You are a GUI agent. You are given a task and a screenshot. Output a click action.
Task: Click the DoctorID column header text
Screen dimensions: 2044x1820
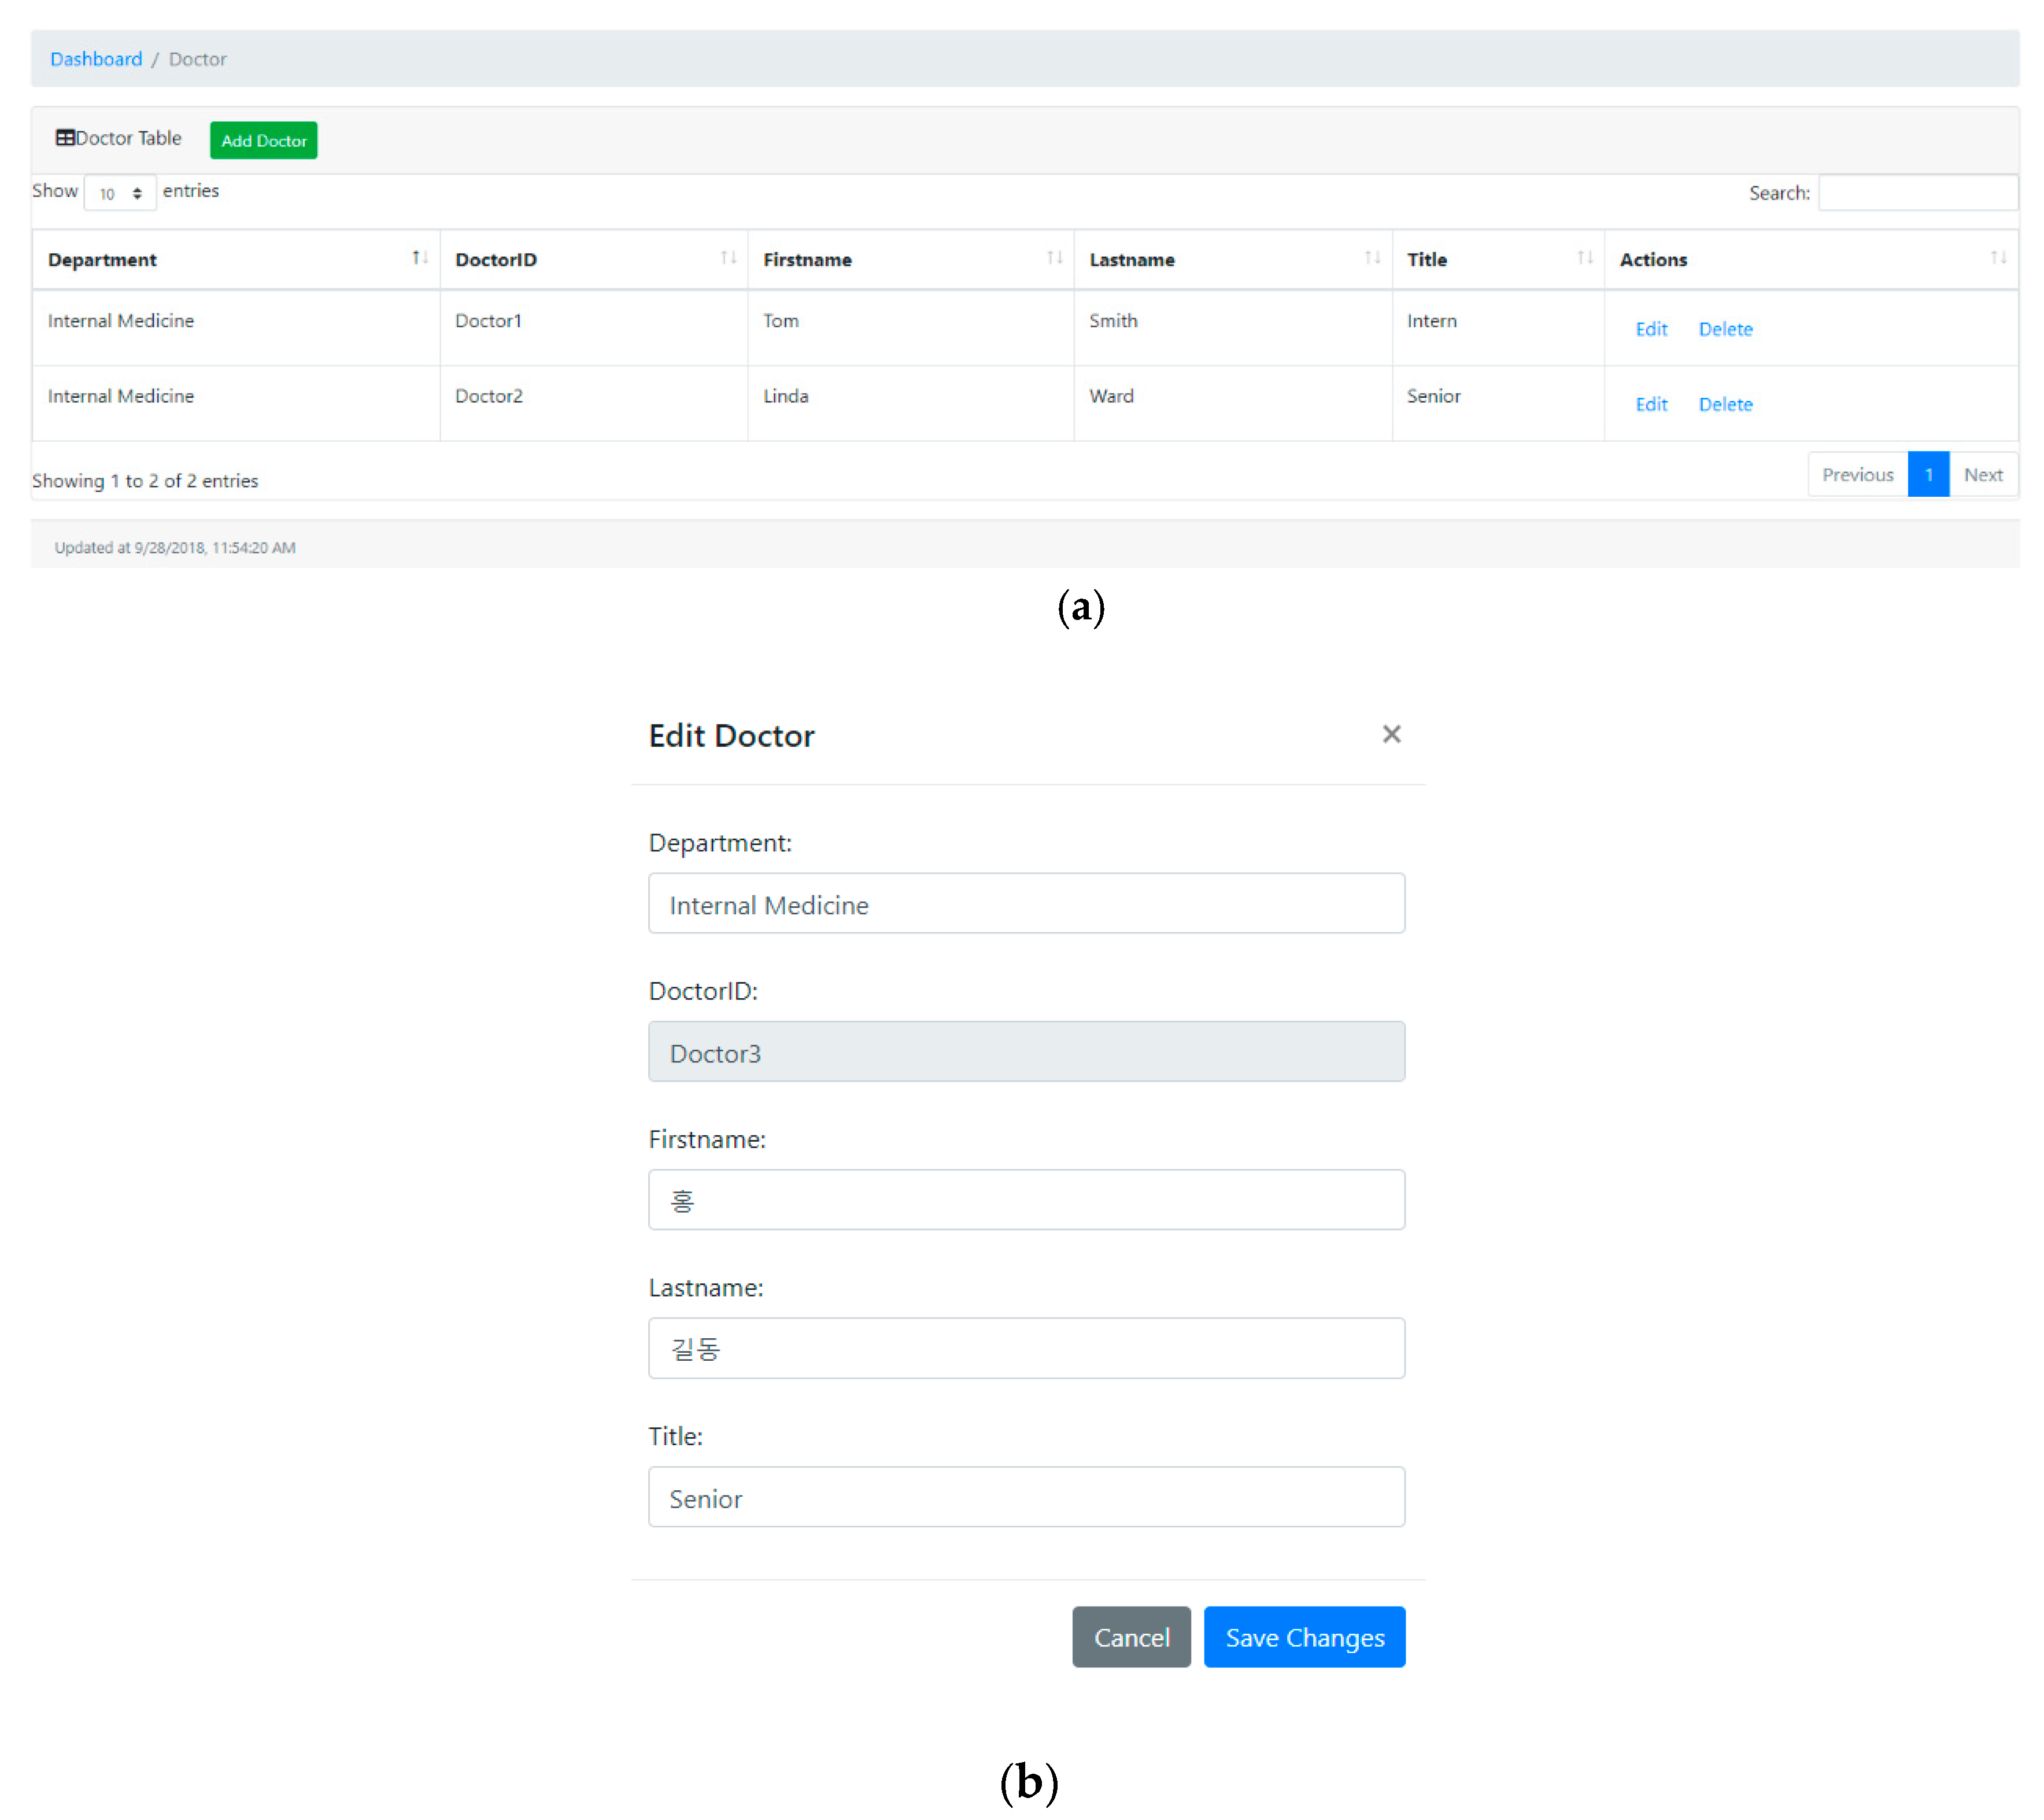pyautogui.click(x=496, y=260)
